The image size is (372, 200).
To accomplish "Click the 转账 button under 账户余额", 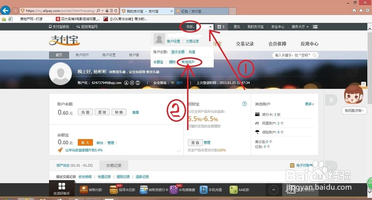I will pyautogui.click(x=119, y=112).
